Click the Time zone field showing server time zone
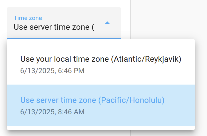This screenshot has width=207, height=136. pos(64,23)
